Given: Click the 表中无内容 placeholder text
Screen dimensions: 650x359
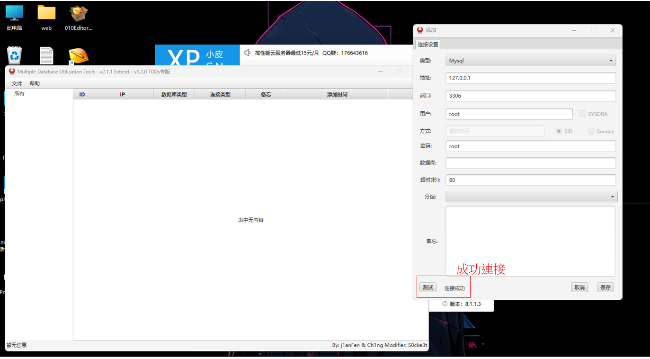Looking at the screenshot, I should tap(251, 220).
